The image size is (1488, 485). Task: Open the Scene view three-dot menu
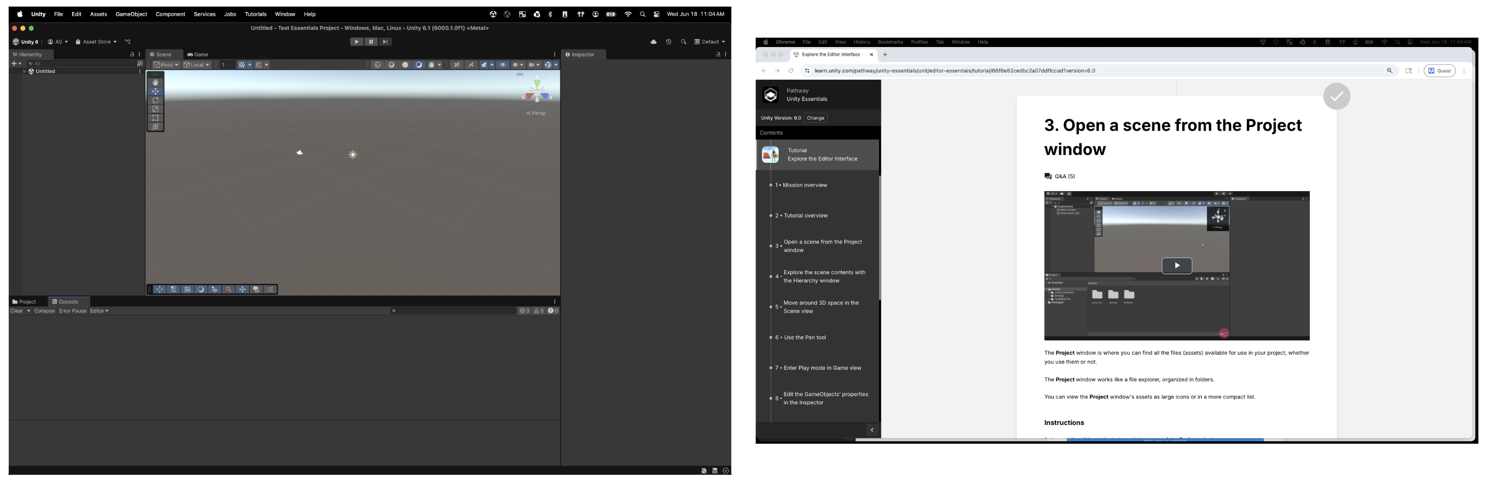555,54
